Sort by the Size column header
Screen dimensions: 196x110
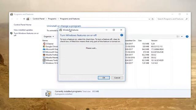point(140,41)
